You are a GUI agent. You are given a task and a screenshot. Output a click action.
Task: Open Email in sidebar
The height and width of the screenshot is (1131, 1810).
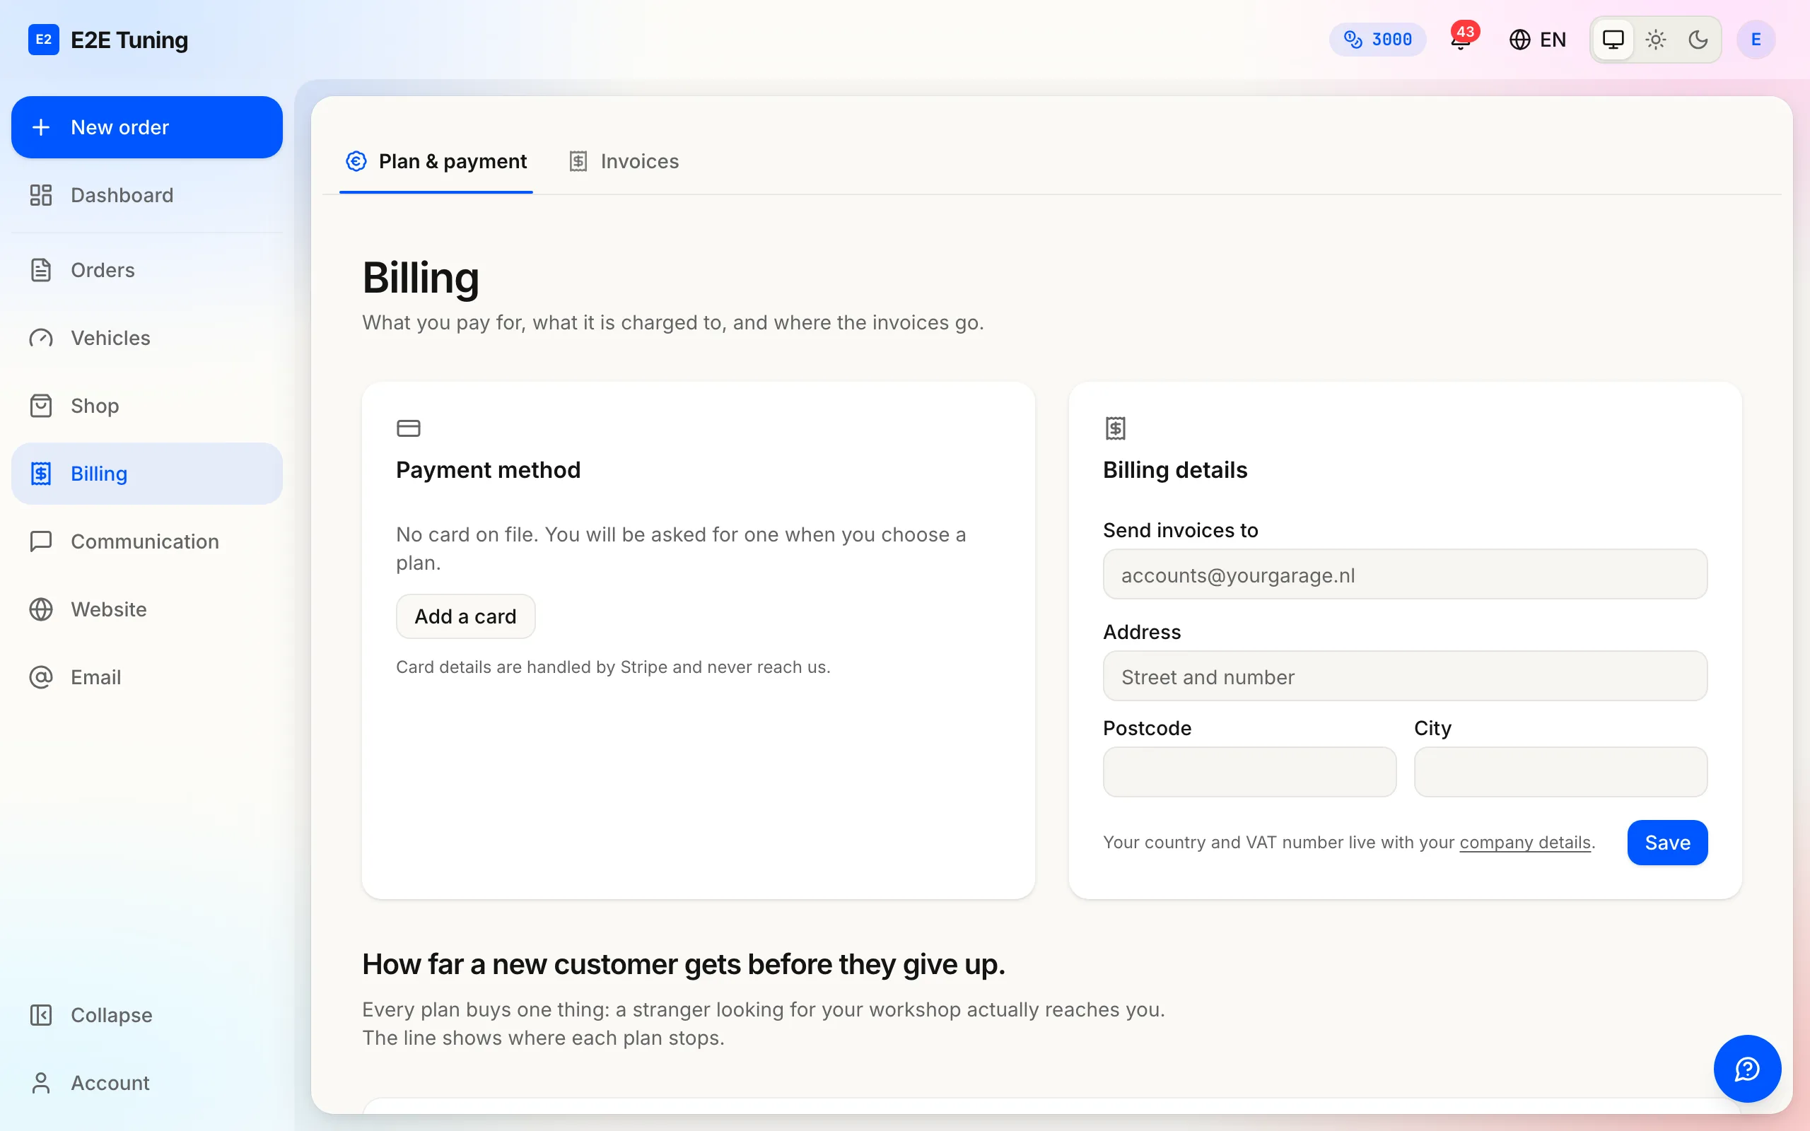(146, 677)
